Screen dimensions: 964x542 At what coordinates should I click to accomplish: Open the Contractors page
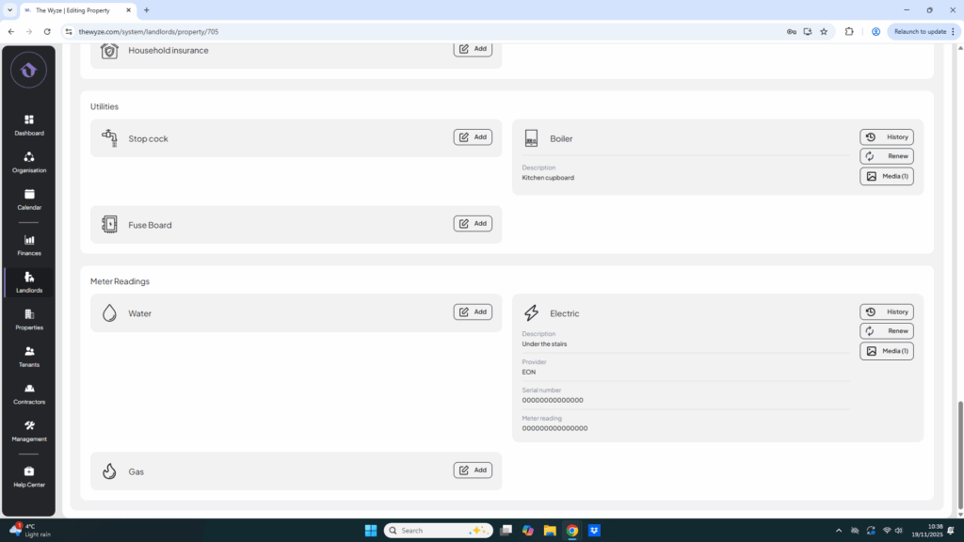(28, 393)
